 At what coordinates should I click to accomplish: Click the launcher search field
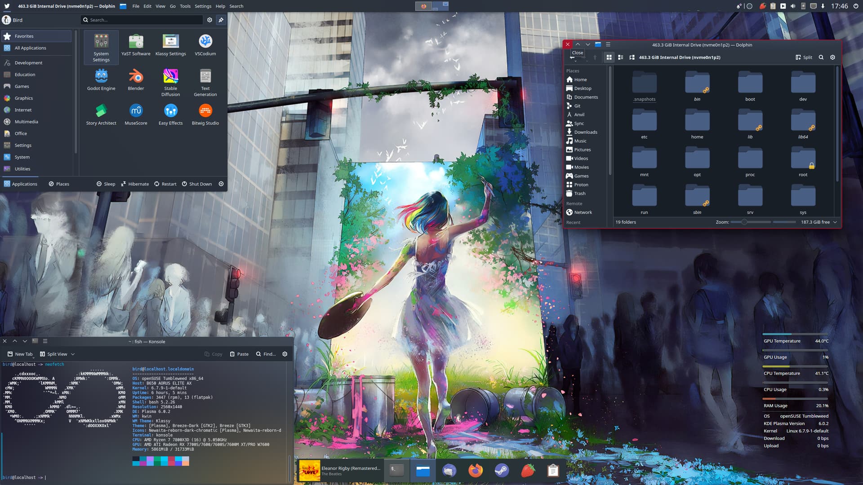pyautogui.click(x=144, y=20)
